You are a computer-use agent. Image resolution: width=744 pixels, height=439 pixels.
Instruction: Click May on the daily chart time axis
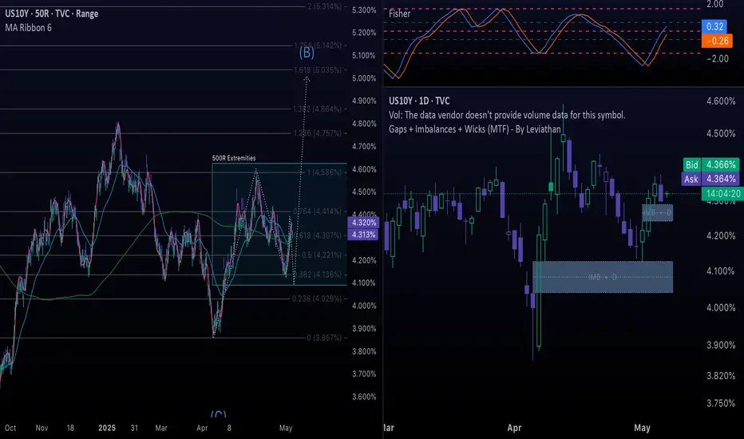[x=642, y=428]
